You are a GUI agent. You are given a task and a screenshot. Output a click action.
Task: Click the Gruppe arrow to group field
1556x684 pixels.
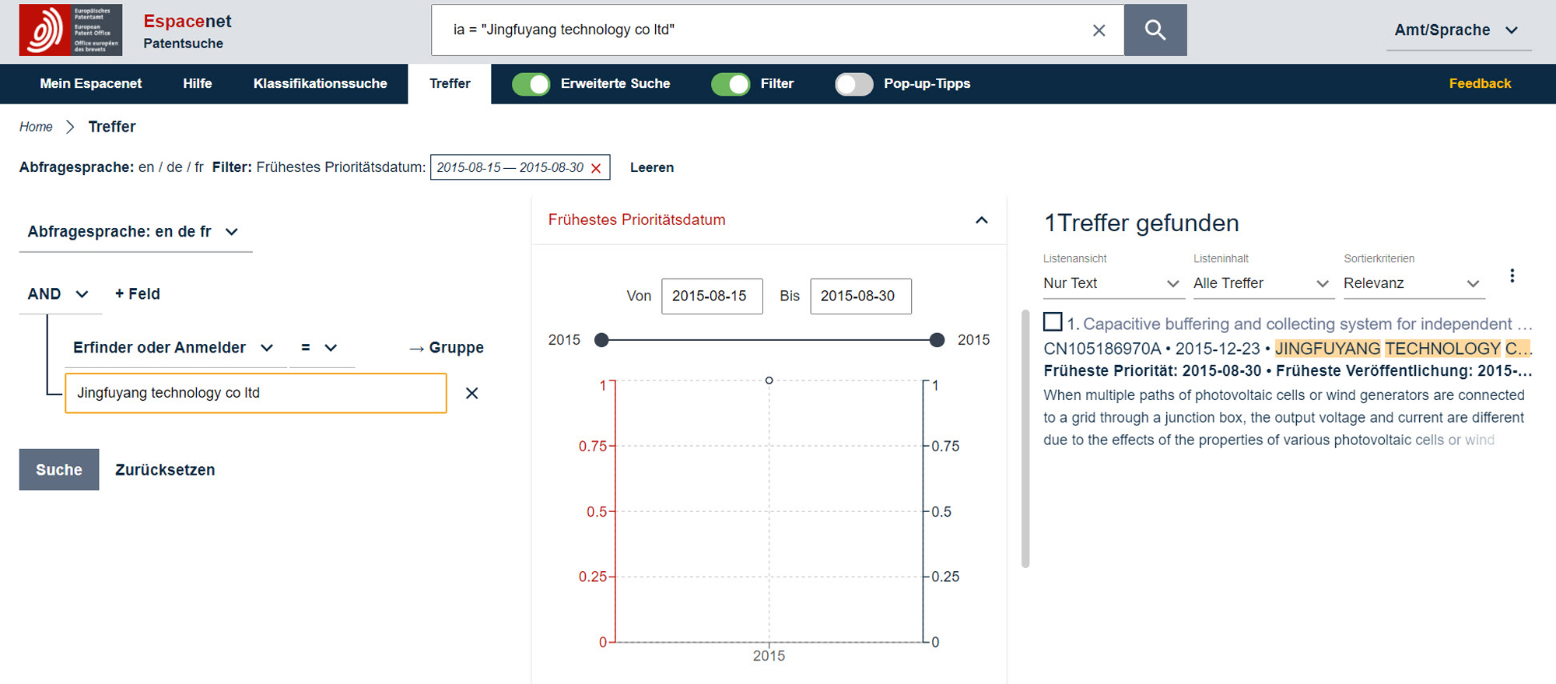pos(447,348)
